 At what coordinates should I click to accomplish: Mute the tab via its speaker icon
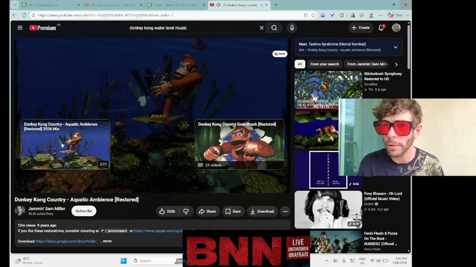pos(218,5)
